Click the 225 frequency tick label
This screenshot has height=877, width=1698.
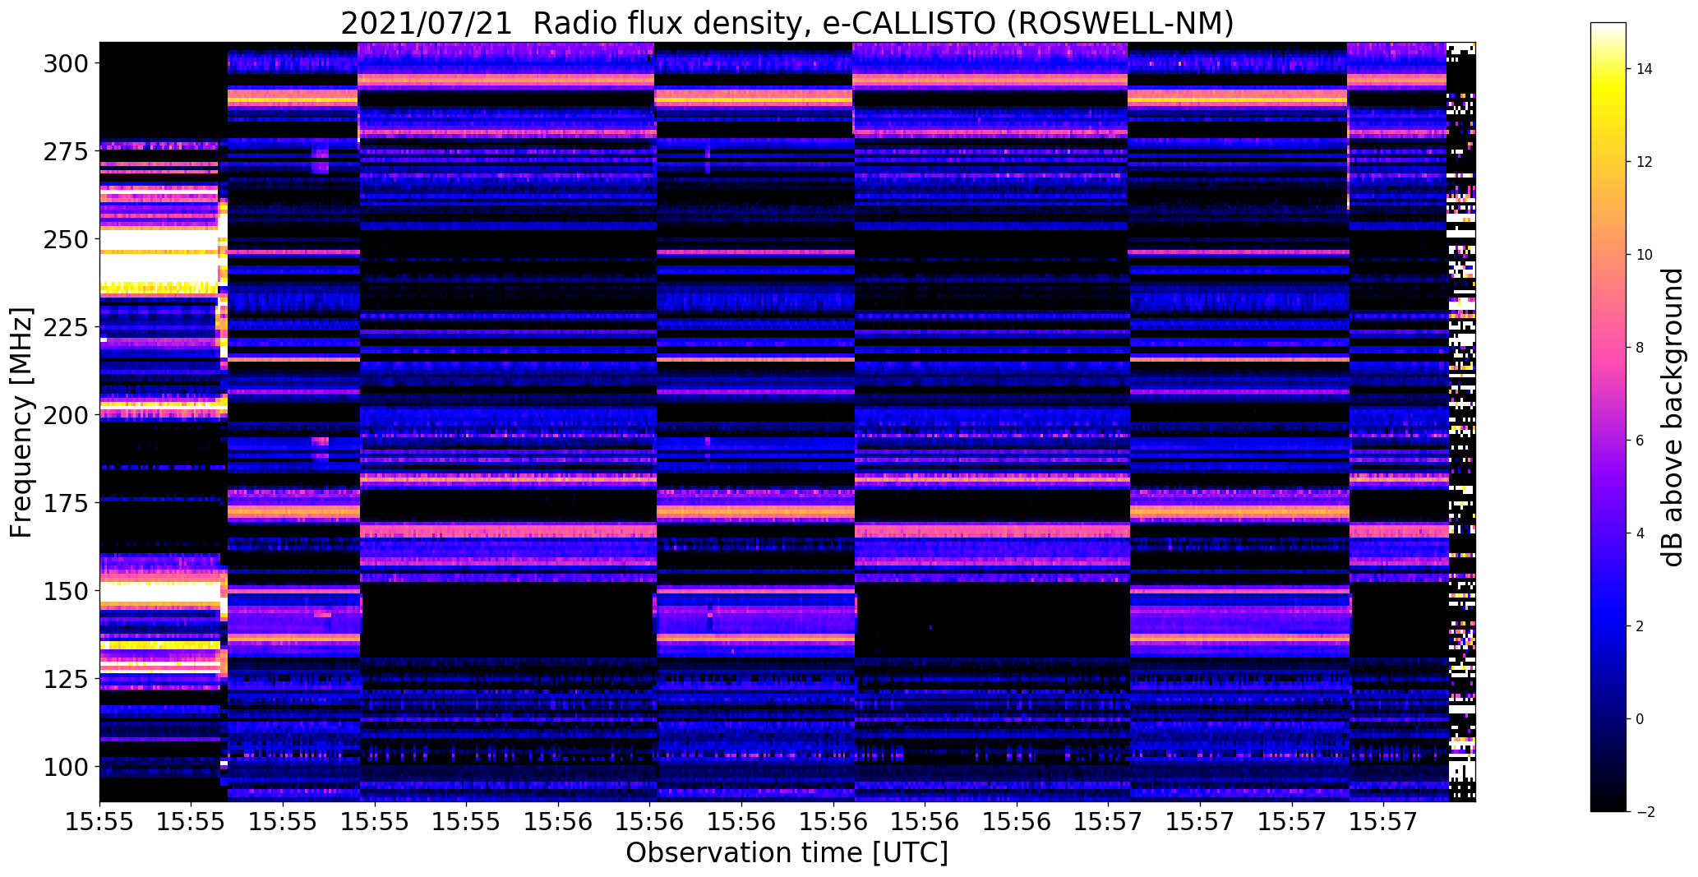[67, 327]
